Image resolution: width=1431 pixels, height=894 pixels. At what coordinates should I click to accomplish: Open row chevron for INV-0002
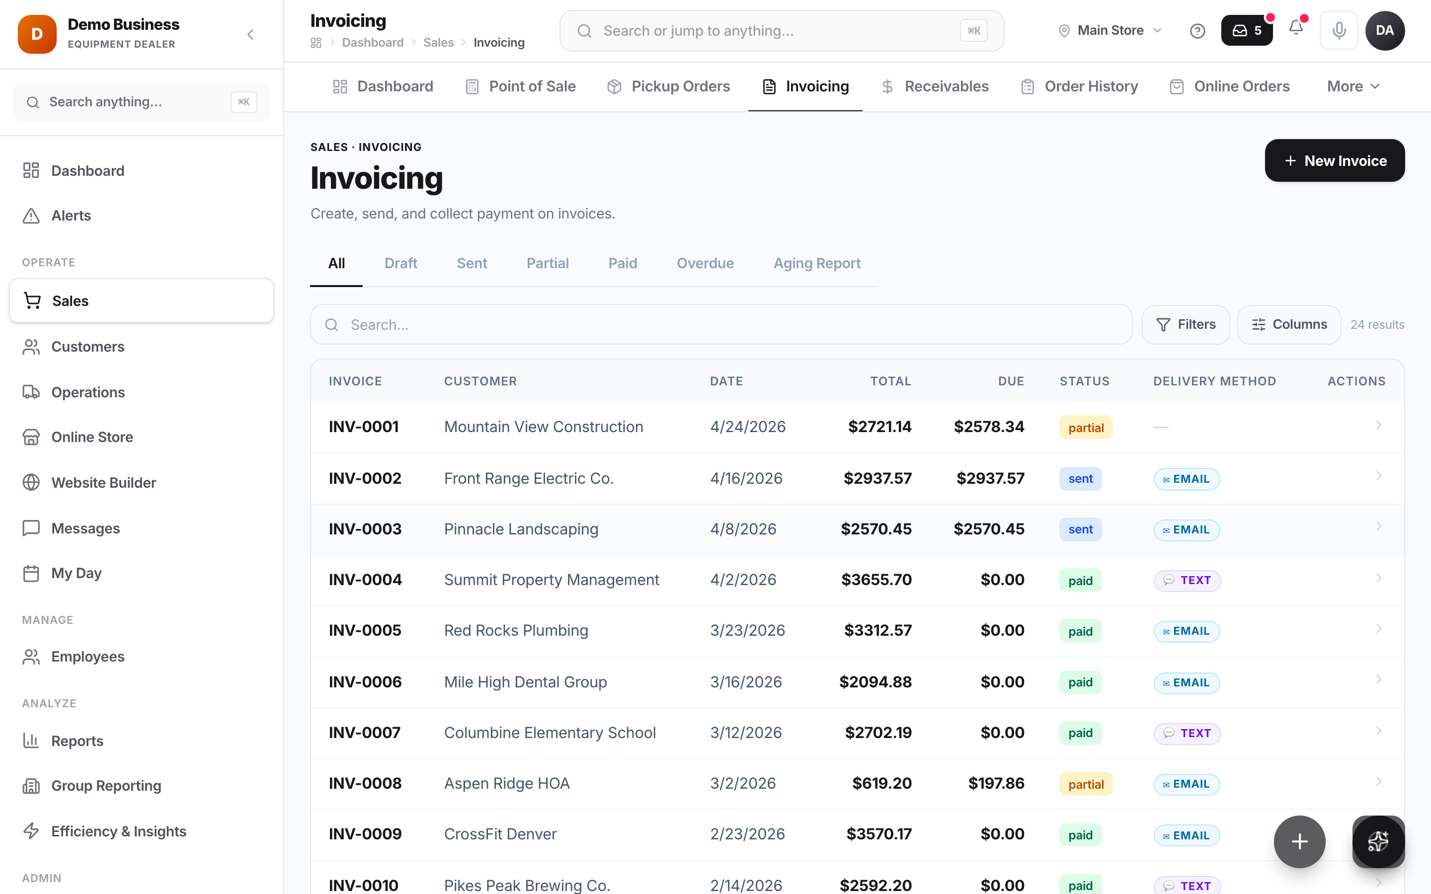[x=1378, y=476]
